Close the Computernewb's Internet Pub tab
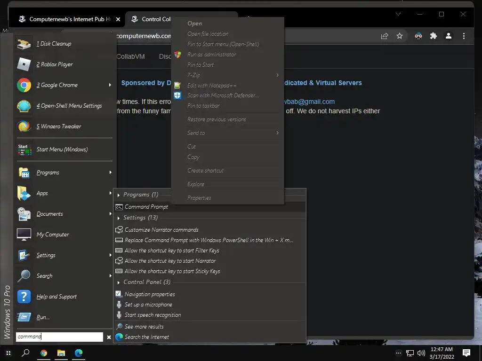This screenshot has width=482, height=361. click(x=118, y=19)
